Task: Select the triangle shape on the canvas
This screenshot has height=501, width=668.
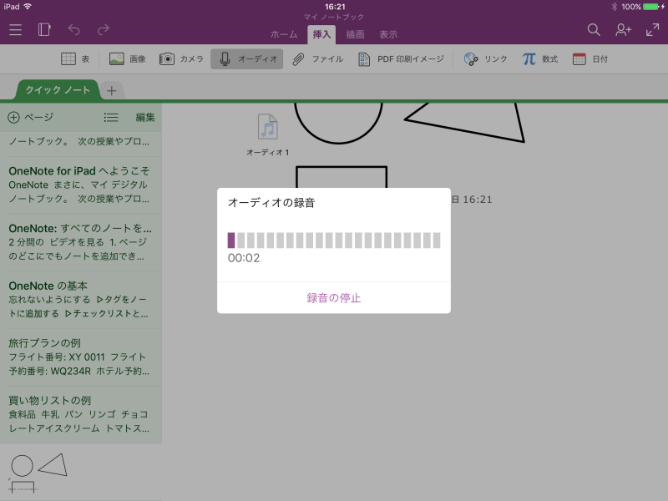Action: 464,122
